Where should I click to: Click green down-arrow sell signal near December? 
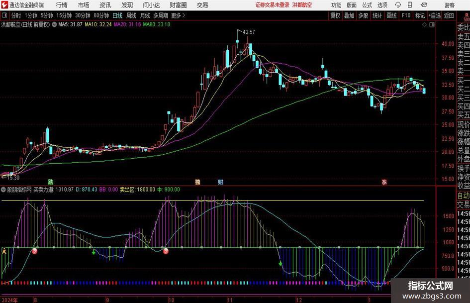(281, 264)
